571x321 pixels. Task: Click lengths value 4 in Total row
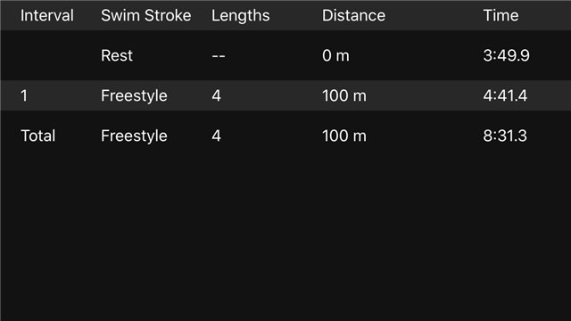216,136
